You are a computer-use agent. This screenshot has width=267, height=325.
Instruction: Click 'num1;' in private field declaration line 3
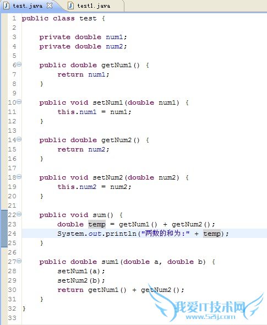(116, 37)
